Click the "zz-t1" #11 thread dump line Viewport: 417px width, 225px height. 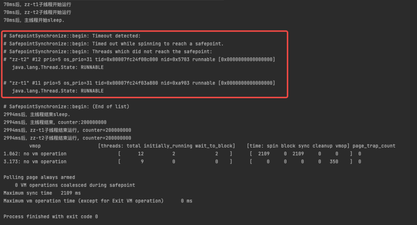pyautogui.click(x=139, y=83)
